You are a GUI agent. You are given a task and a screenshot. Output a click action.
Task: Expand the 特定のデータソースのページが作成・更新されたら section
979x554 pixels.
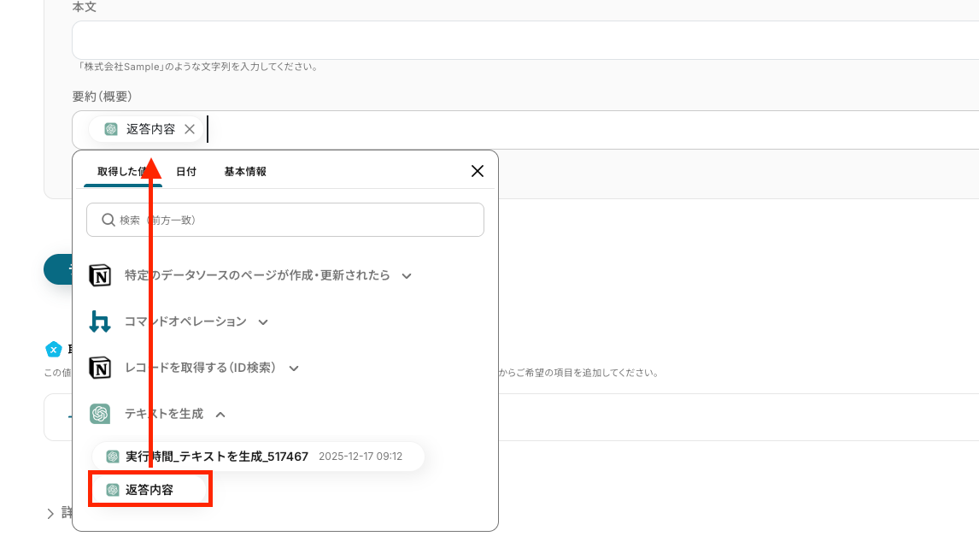pyautogui.click(x=407, y=275)
